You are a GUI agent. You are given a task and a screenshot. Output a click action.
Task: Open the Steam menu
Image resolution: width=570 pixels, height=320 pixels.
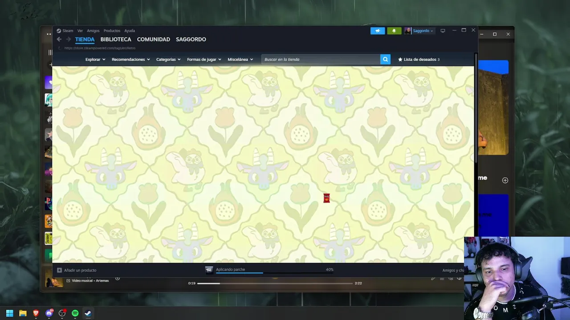[68, 31]
